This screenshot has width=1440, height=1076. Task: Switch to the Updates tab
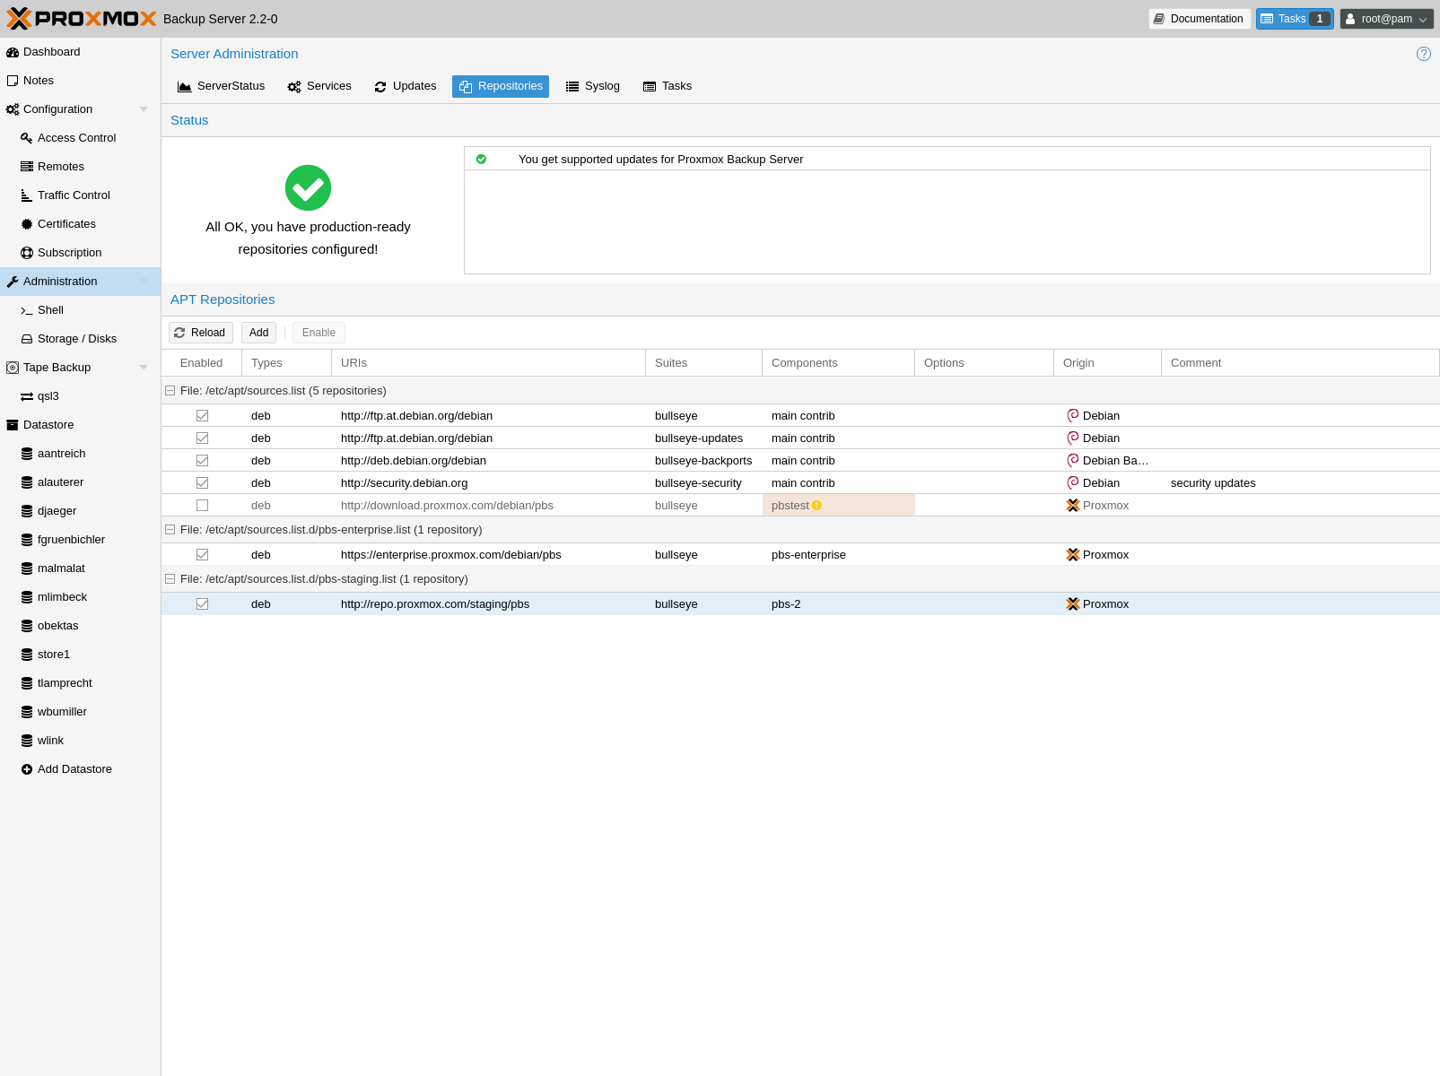click(406, 86)
